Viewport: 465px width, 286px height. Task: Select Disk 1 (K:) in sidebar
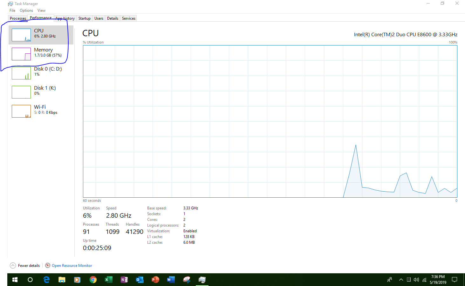41,92
